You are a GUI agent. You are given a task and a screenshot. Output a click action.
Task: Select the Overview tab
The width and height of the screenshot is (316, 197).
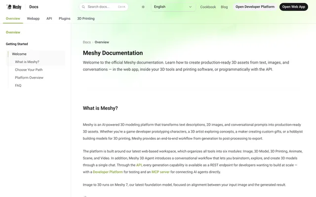pyautogui.click(x=13, y=19)
